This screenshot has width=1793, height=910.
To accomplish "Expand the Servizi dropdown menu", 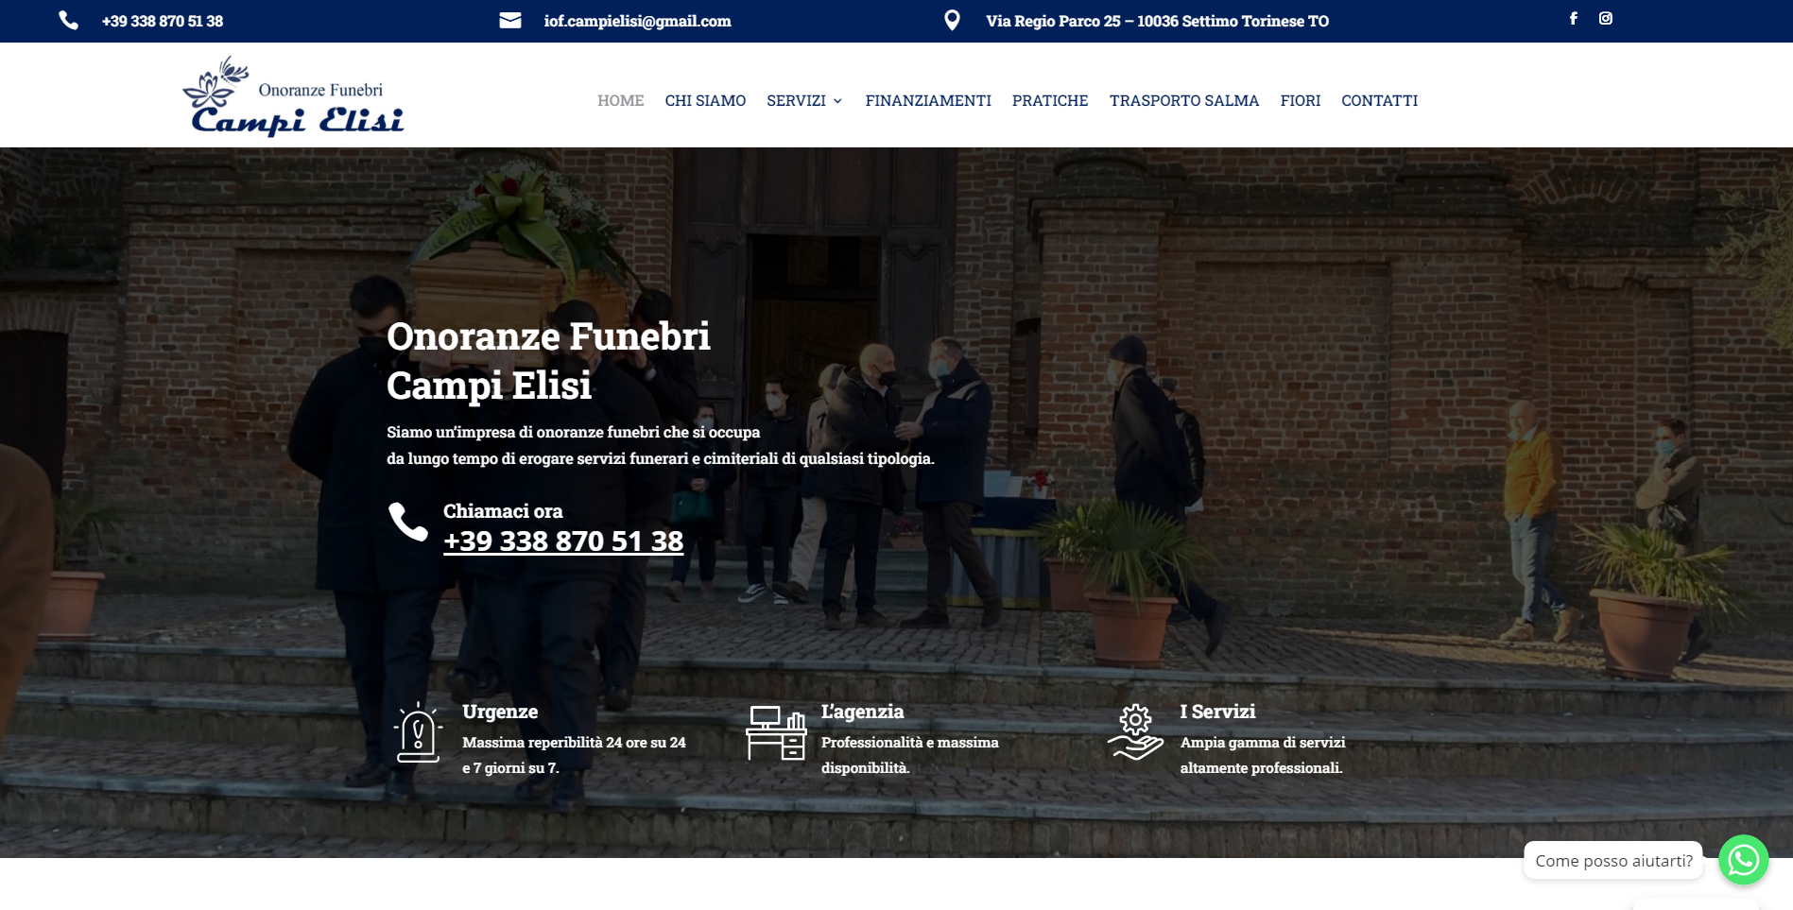I will coord(803,100).
